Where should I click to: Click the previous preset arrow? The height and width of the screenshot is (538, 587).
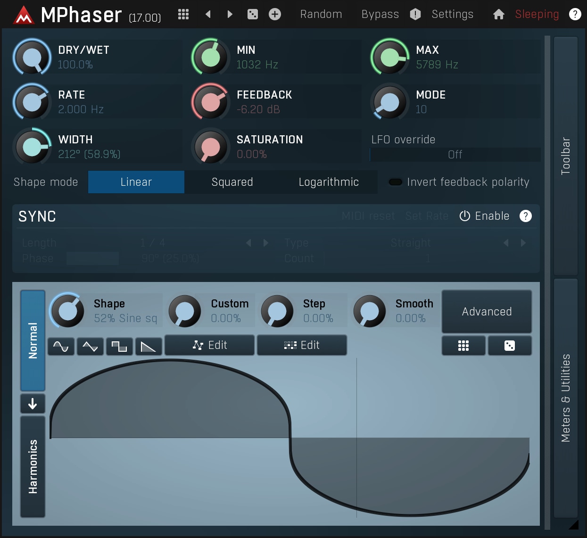click(x=208, y=14)
